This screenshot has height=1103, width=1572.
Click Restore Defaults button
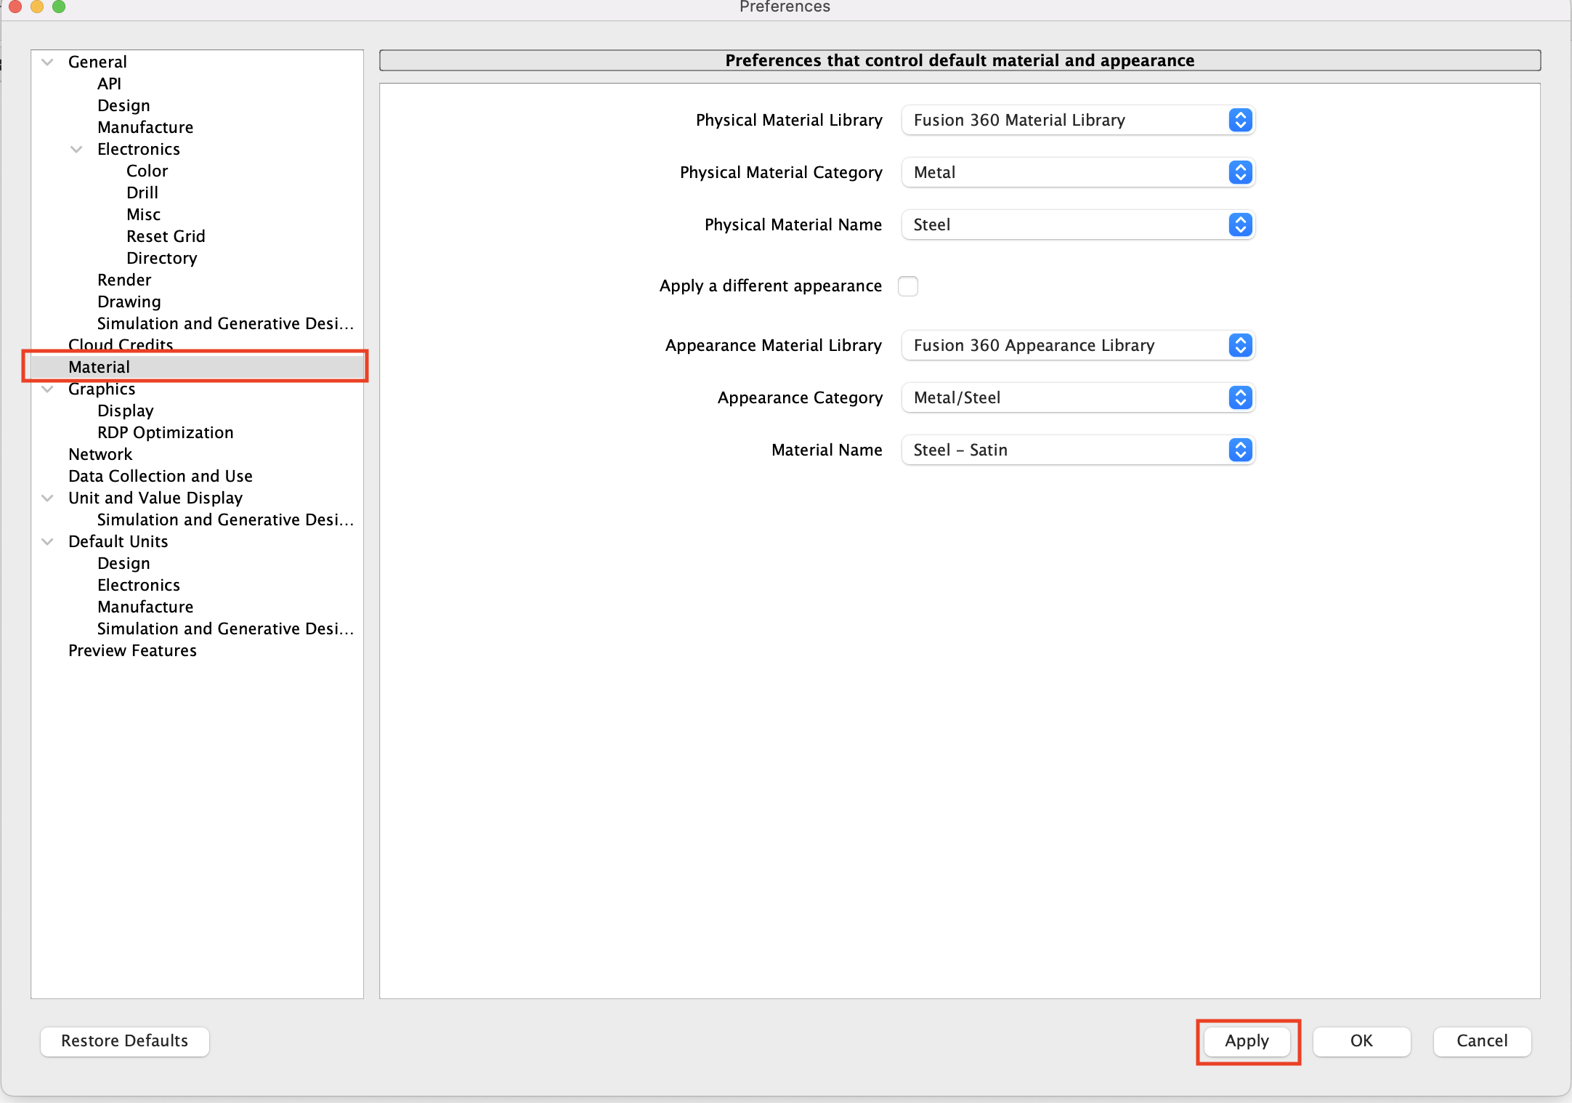coord(125,1041)
